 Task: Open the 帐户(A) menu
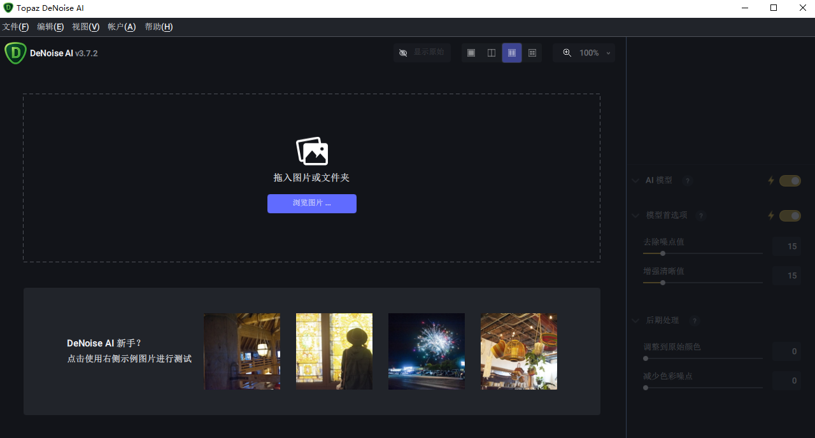pyautogui.click(x=122, y=27)
